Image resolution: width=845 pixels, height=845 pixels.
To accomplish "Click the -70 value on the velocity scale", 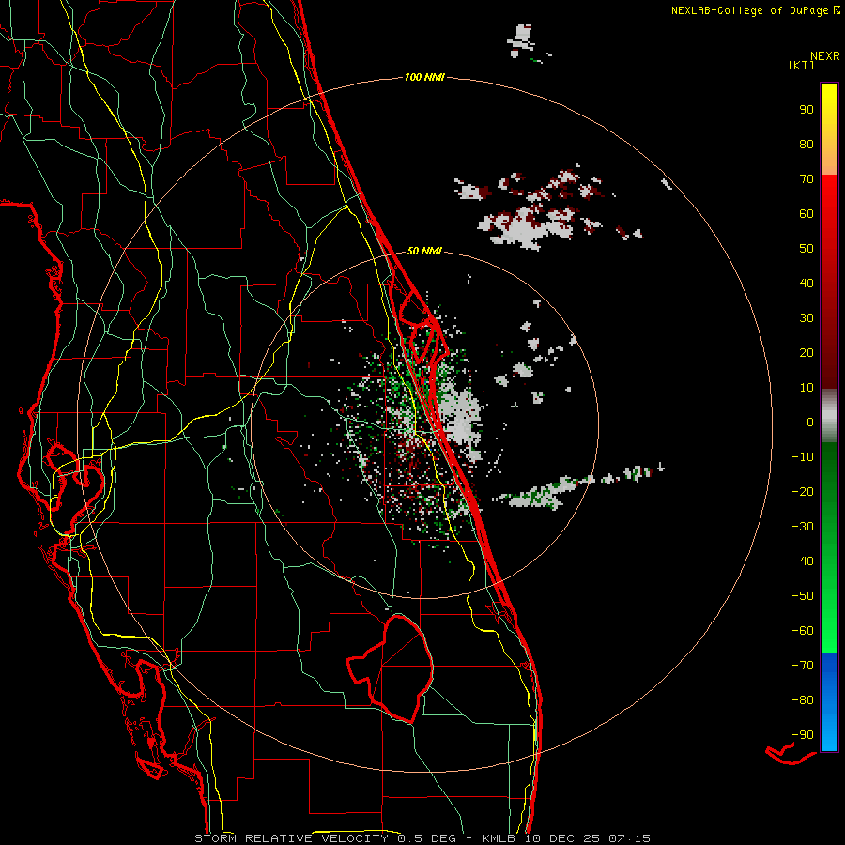I will [803, 666].
